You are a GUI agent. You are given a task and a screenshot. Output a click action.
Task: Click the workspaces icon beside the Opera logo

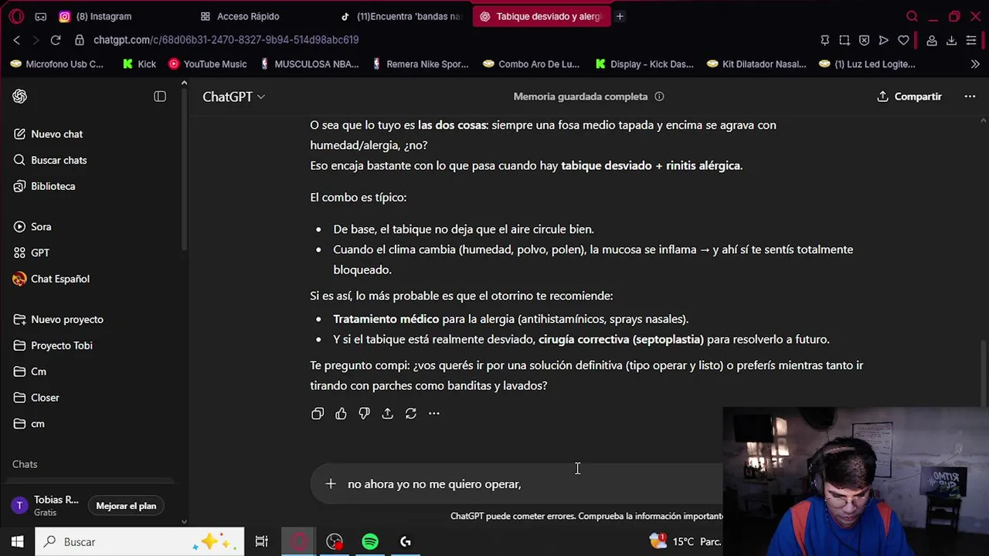[x=41, y=16]
